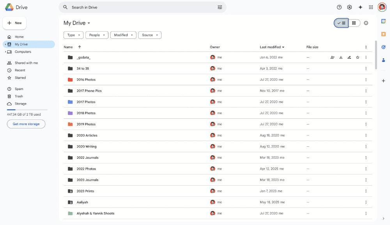Click the Google Drive logo
The height and width of the screenshot is (225, 390).
coord(9,7)
